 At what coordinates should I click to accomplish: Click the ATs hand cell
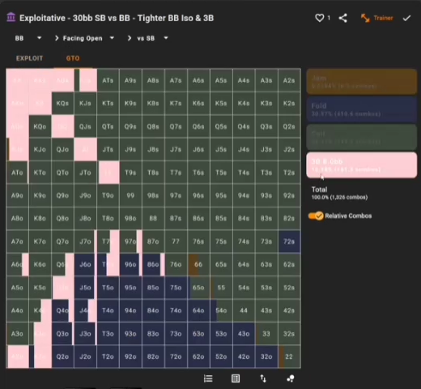[108, 80]
